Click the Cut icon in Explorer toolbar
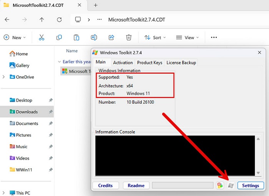 [x=42, y=37]
